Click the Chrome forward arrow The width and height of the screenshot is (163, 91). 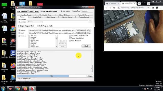click(110, 8)
